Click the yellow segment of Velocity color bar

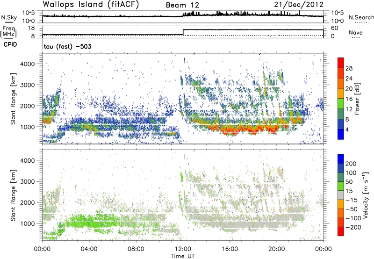(x=341, y=205)
